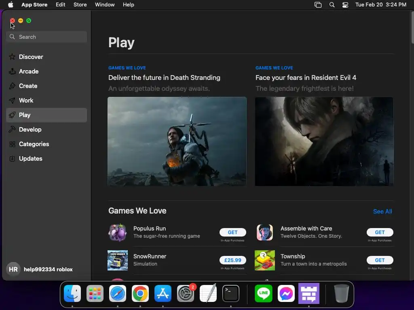Open Control Center in menu bar

(345, 5)
